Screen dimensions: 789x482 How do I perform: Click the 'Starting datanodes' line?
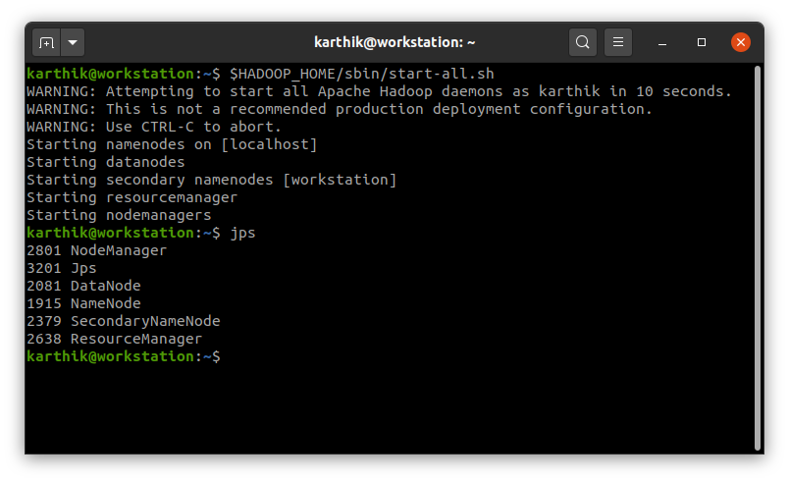(x=106, y=162)
